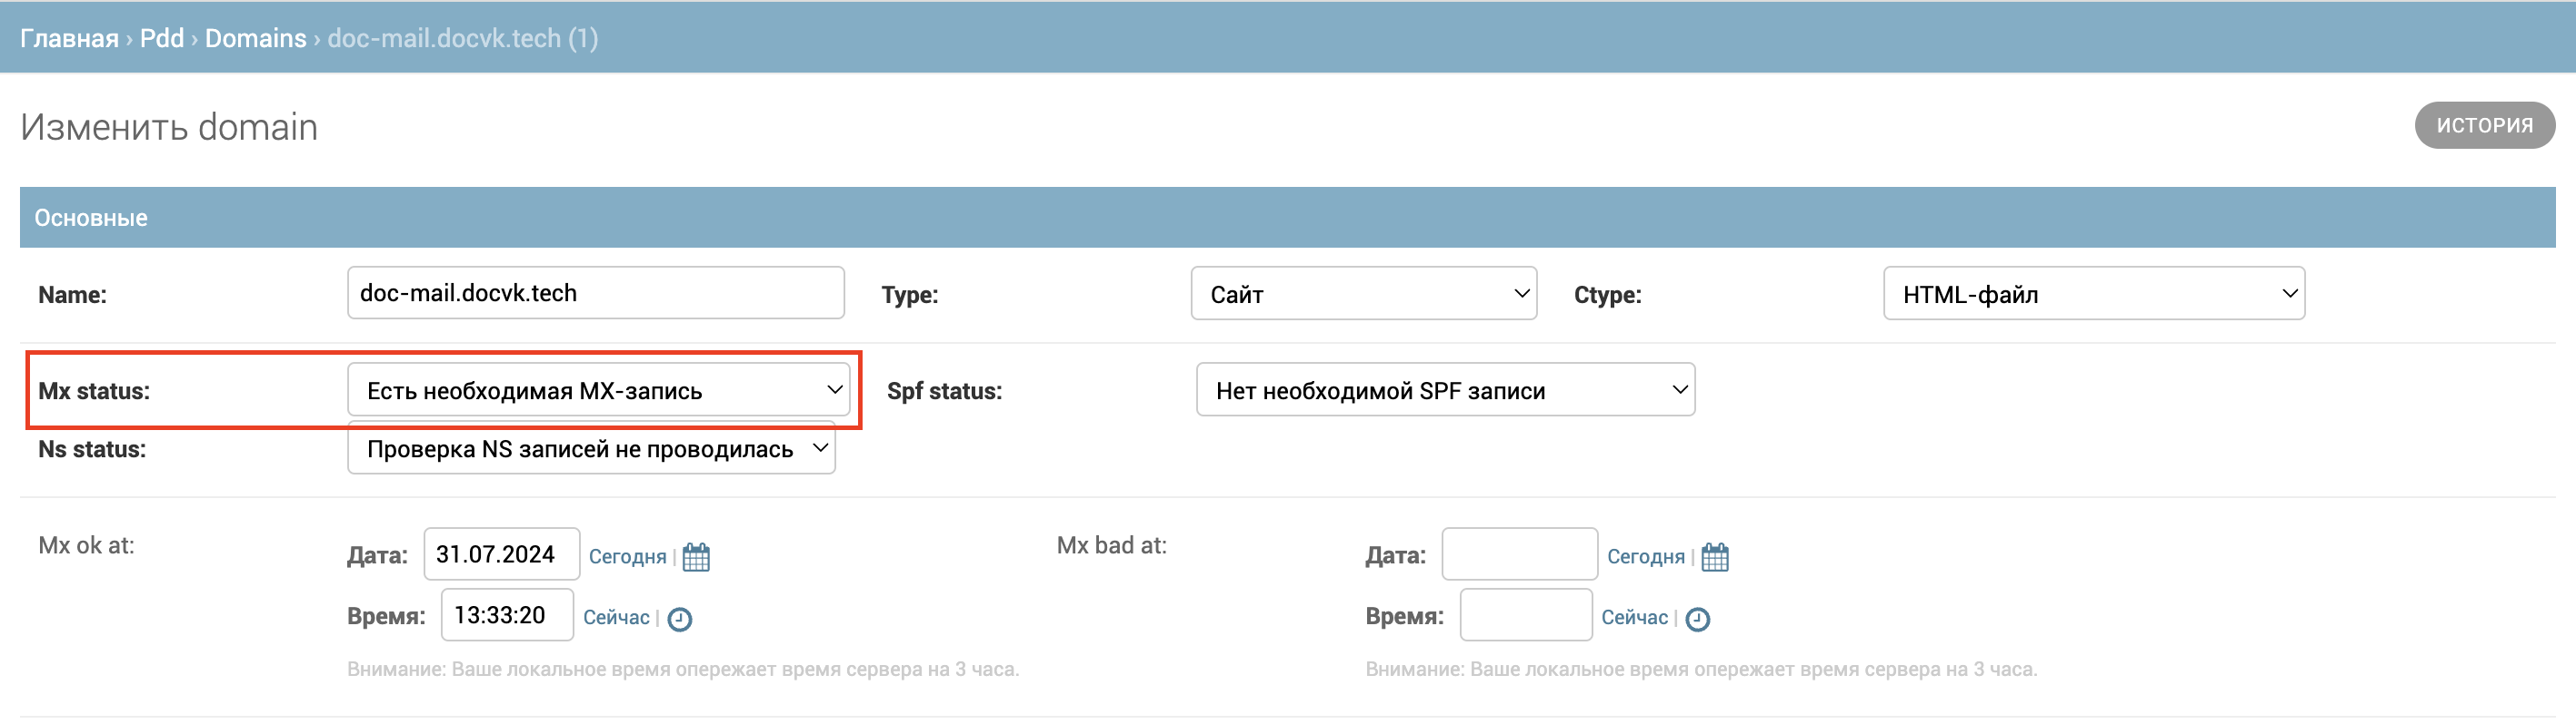Open clock picker for Mx ok at time
The image size is (2576, 724).
680,619
